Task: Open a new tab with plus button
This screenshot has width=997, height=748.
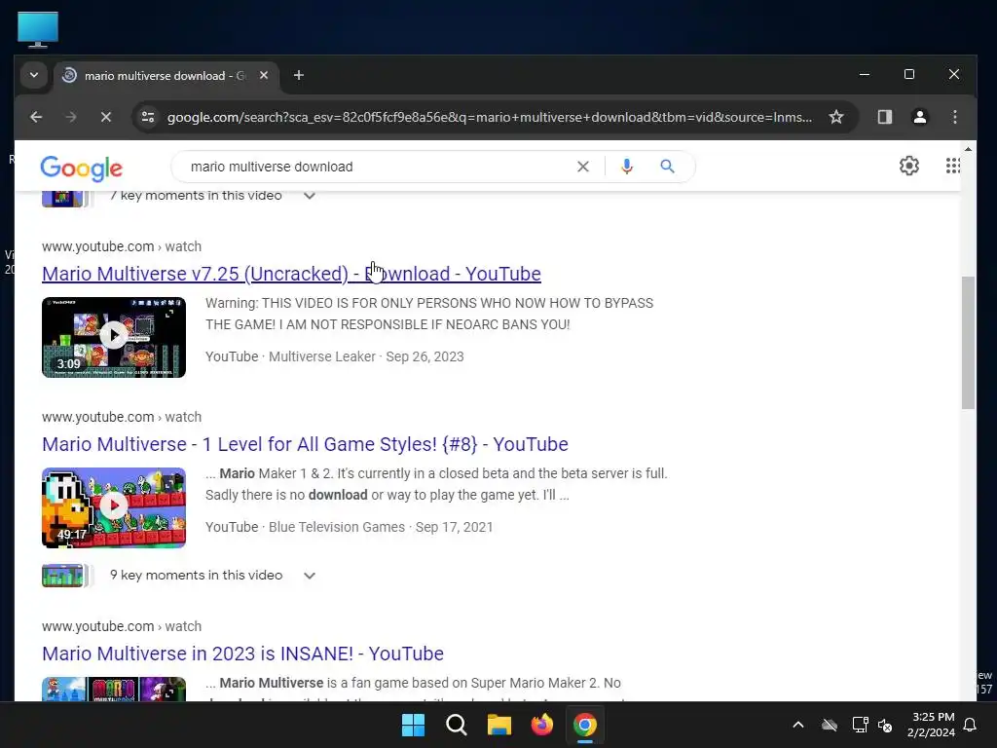Action: 298,75
